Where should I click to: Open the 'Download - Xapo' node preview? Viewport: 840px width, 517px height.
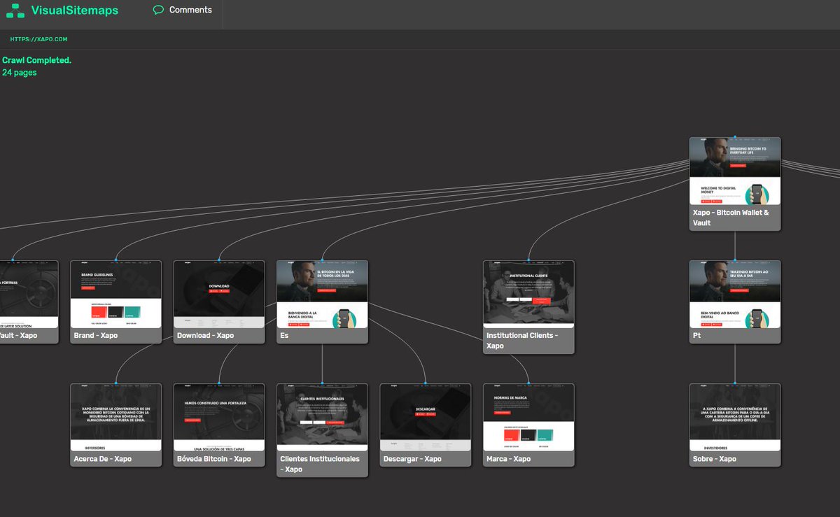point(219,294)
